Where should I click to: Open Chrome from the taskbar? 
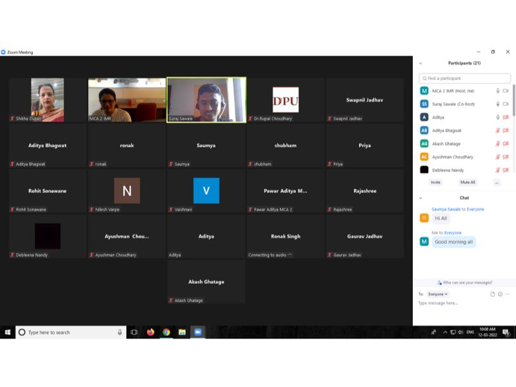(x=166, y=332)
